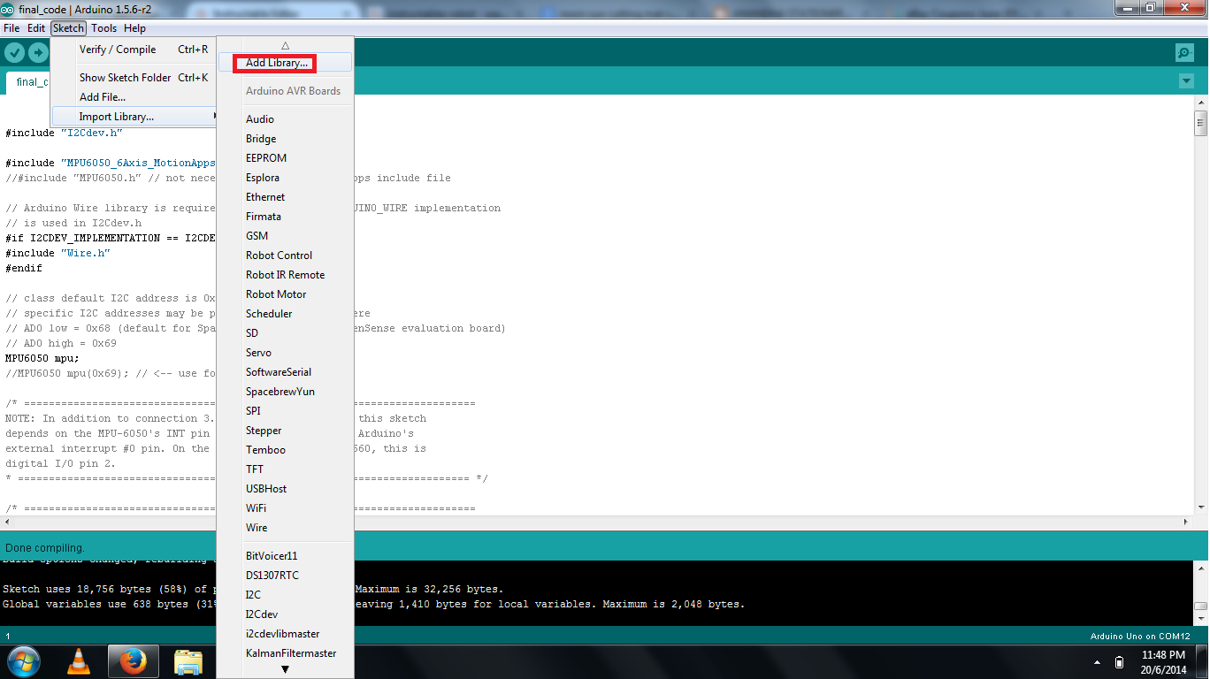This screenshot has height=679, width=1210.
Task: Import the Audio library
Action: click(285, 119)
